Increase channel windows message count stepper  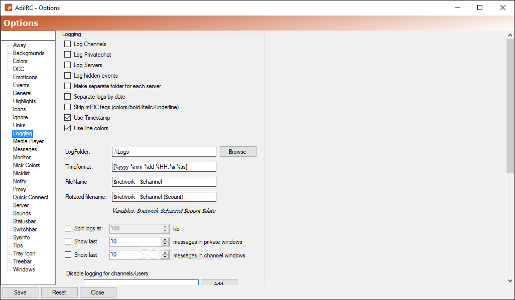coord(165,253)
